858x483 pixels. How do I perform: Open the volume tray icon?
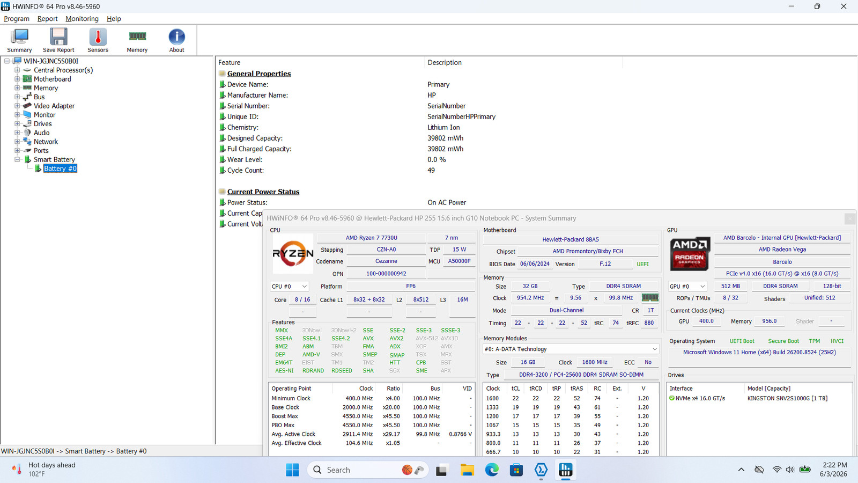tap(789, 470)
